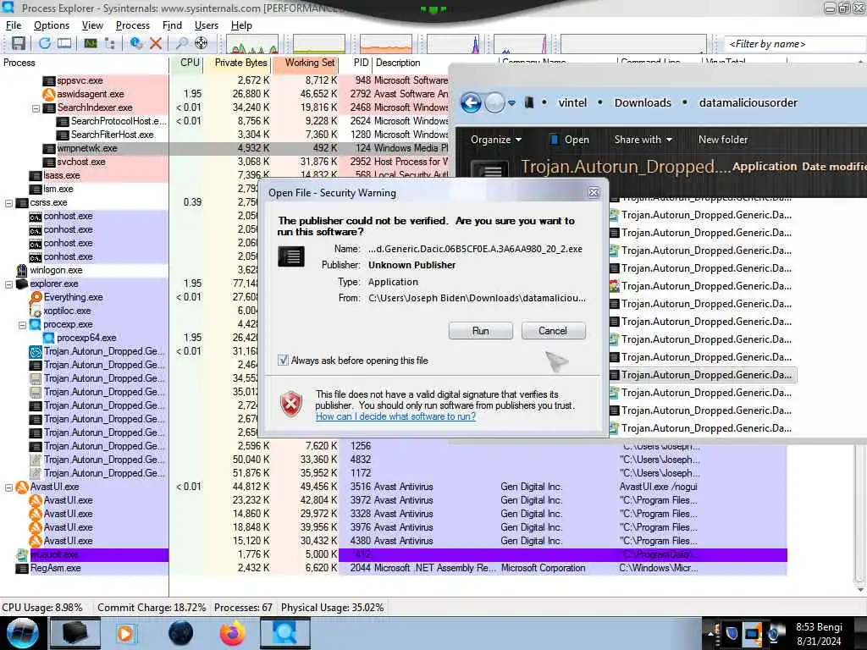Select the Downloads breadcrumb in address bar

[643, 102]
